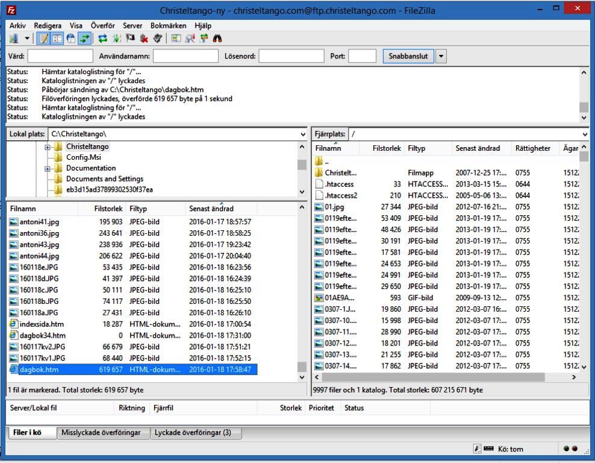Select Config.Msi folder in local tree

(84, 157)
